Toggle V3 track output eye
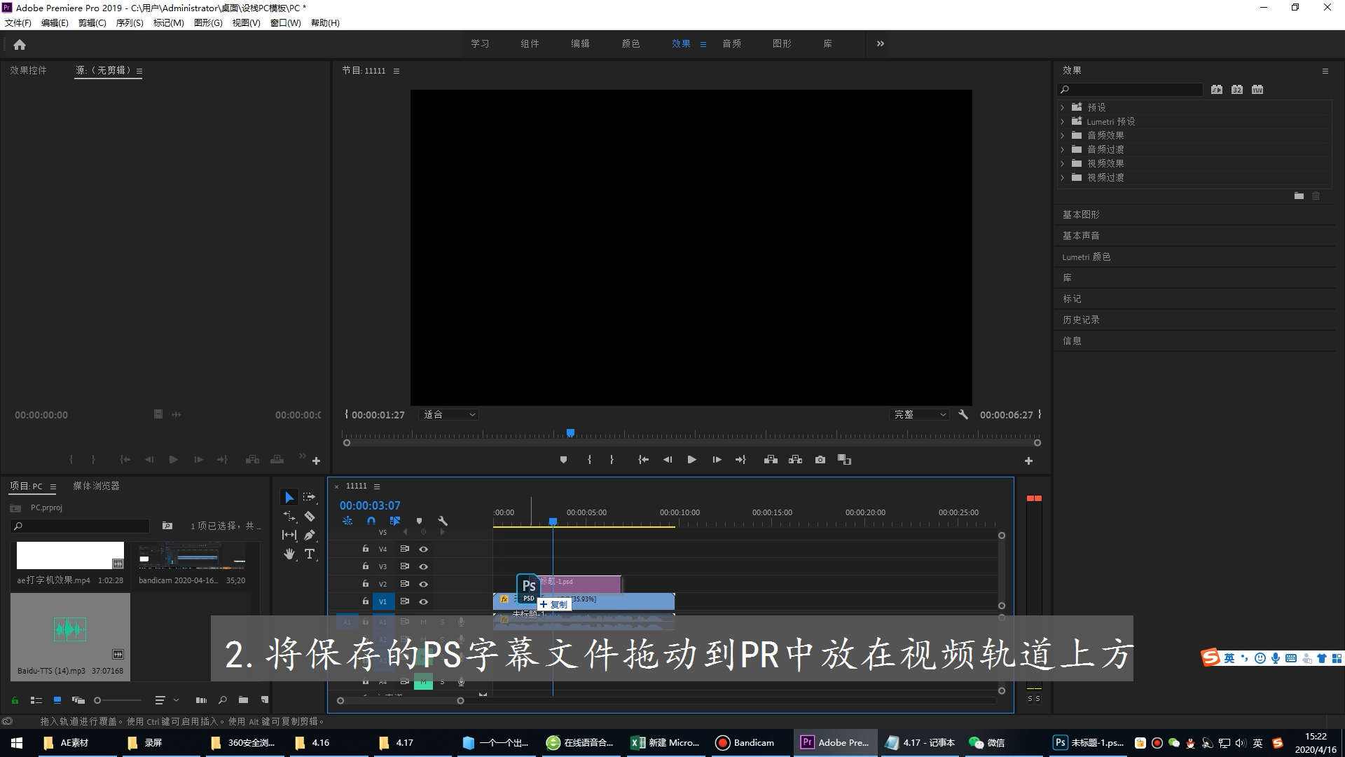Screen dimensions: 1345x757 point(423,566)
